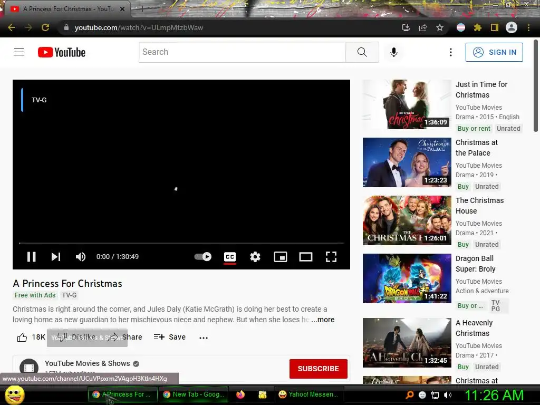Click the page vertical scrollbar
The width and height of the screenshot is (540, 405).
pyautogui.click(x=536, y=86)
